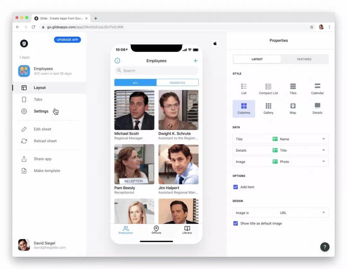Image resolution: width=347 pixels, height=269 pixels.
Task: Expand the Details data dropdown
Action: coord(280,150)
